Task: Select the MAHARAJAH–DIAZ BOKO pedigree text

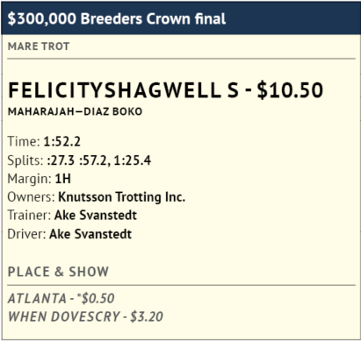Action: 76,111
